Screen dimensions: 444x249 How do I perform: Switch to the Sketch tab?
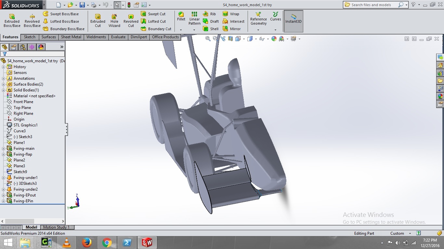[x=30, y=37]
